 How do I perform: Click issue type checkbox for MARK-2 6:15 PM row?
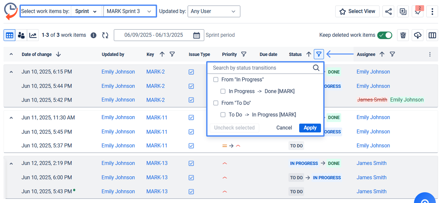click(x=191, y=72)
